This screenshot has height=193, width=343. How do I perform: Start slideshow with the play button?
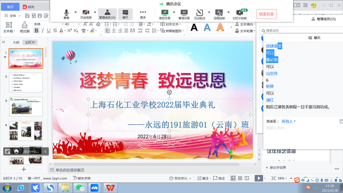(258, 178)
